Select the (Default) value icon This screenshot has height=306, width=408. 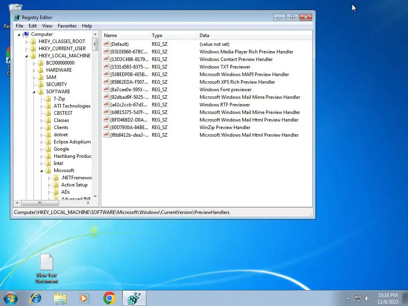coord(106,44)
